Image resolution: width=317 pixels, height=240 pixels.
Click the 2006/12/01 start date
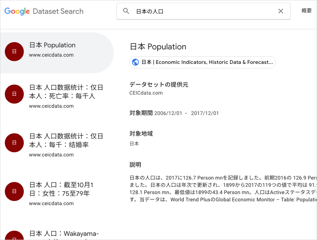tap(168, 113)
